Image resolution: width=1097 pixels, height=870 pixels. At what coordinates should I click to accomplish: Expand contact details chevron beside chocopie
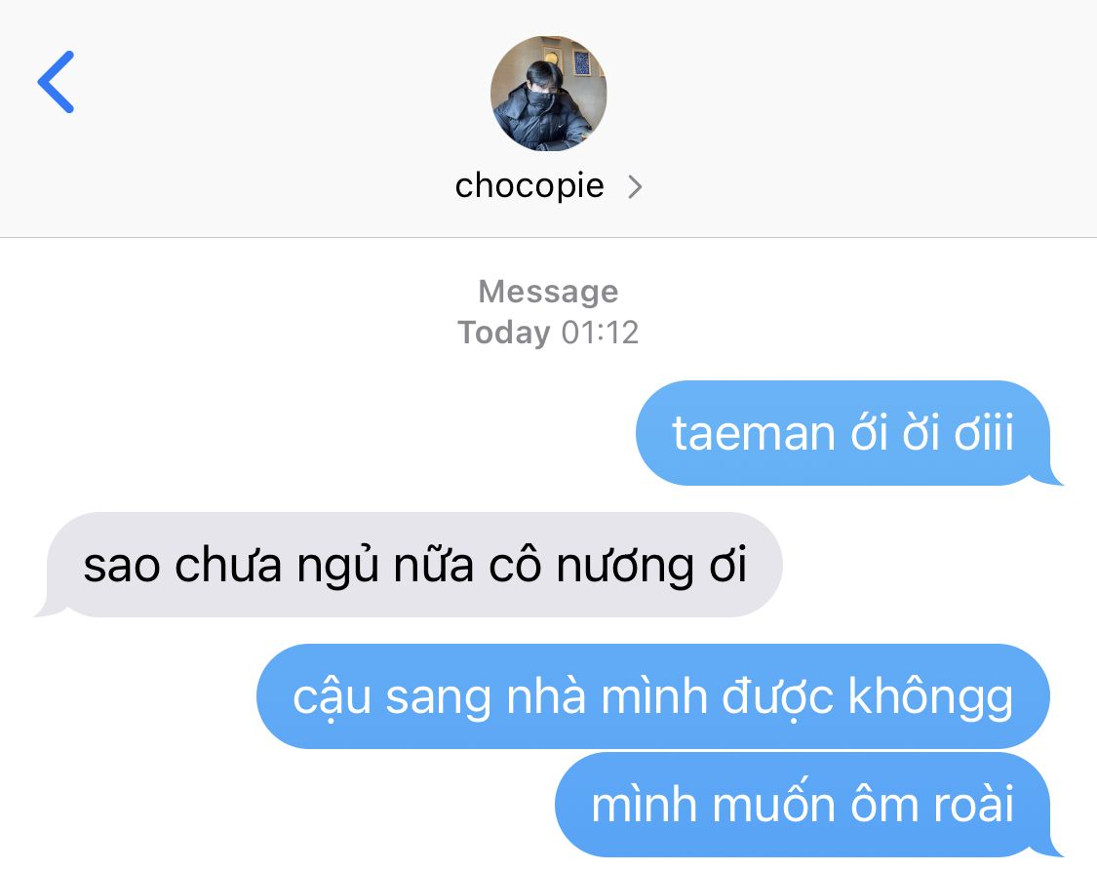click(635, 187)
